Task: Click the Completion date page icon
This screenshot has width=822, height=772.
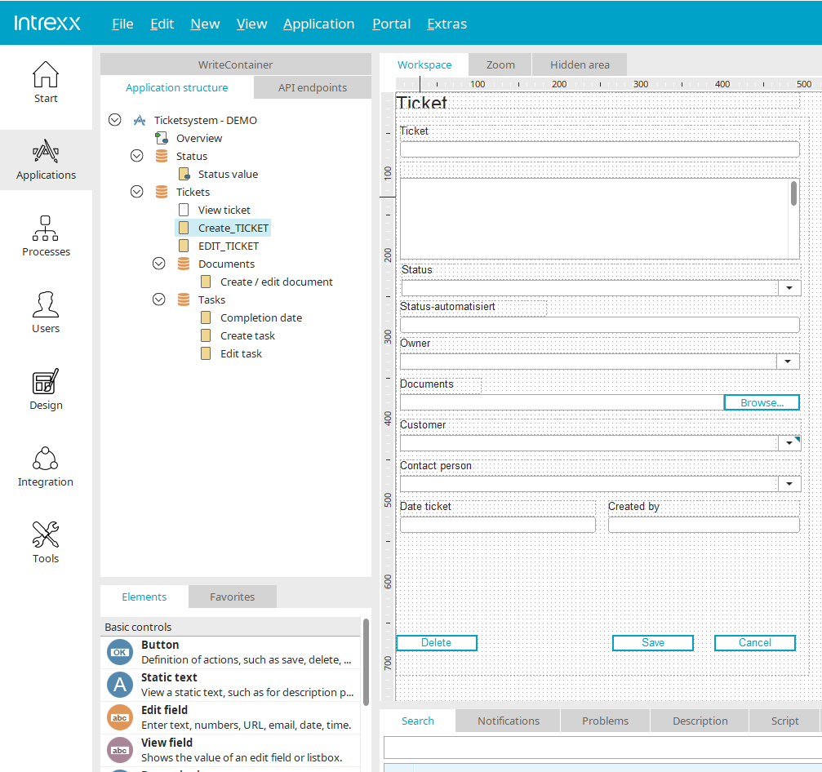Action: (206, 317)
